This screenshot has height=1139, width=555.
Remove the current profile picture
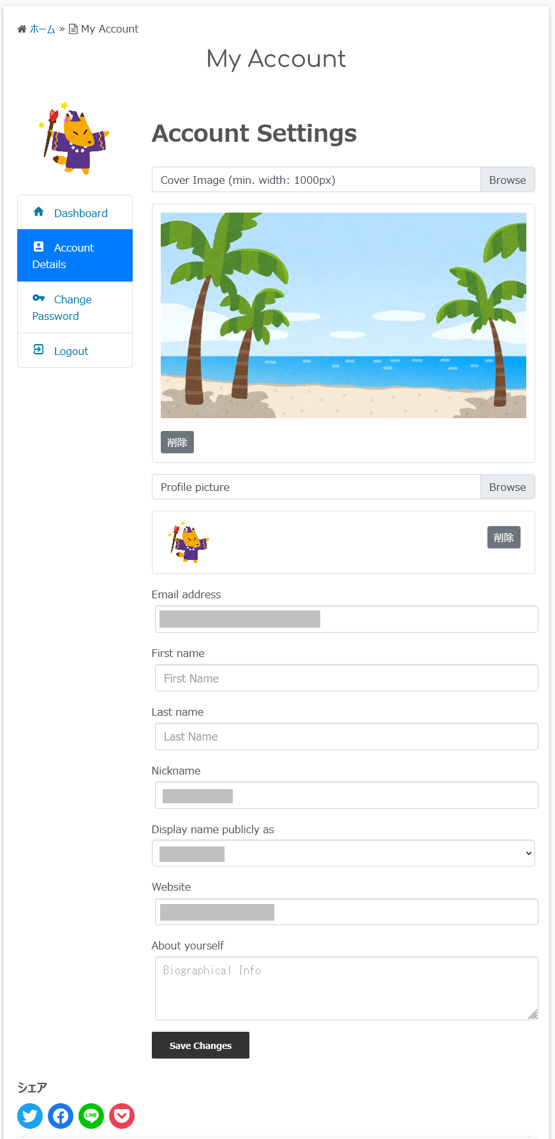tap(503, 538)
